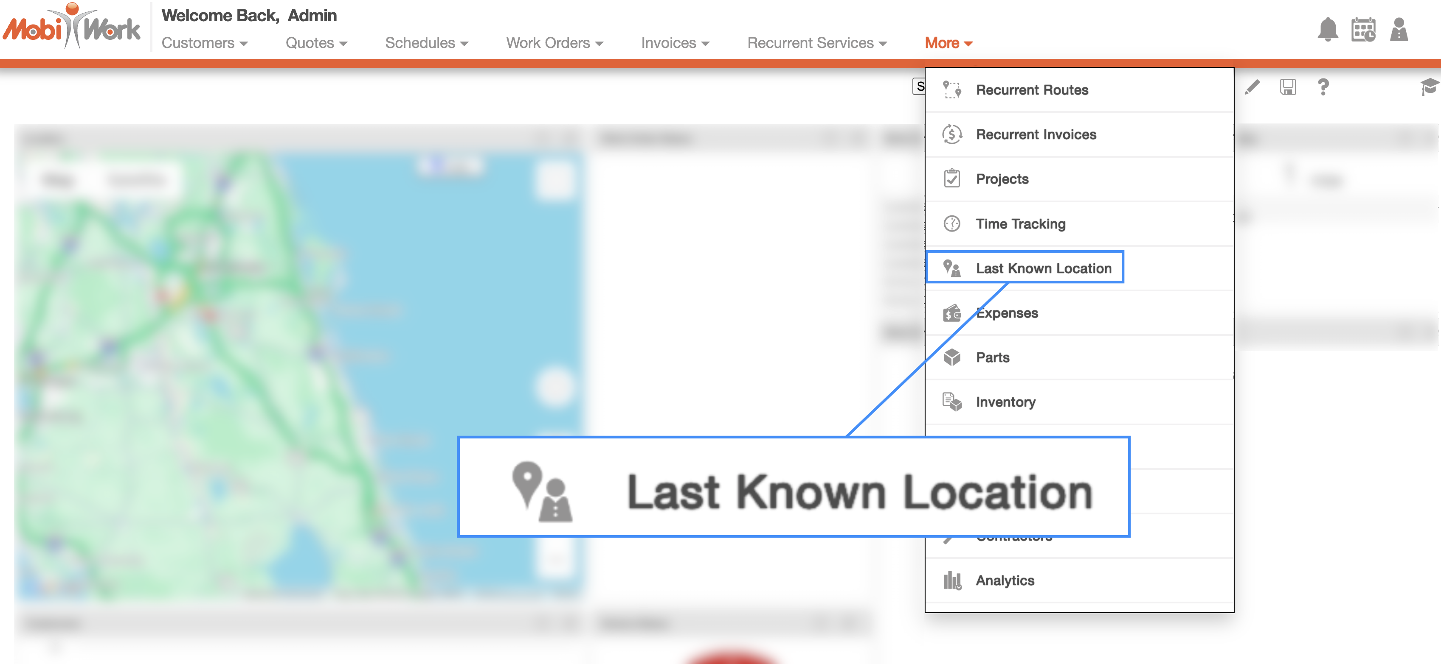Click the Recurrent Routes icon
Screen dimensions: 1441x664
pyautogui.click(x=951, y=89)
